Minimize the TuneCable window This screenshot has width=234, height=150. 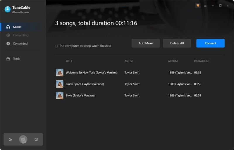pyautogui.click(x=213, y=6)
